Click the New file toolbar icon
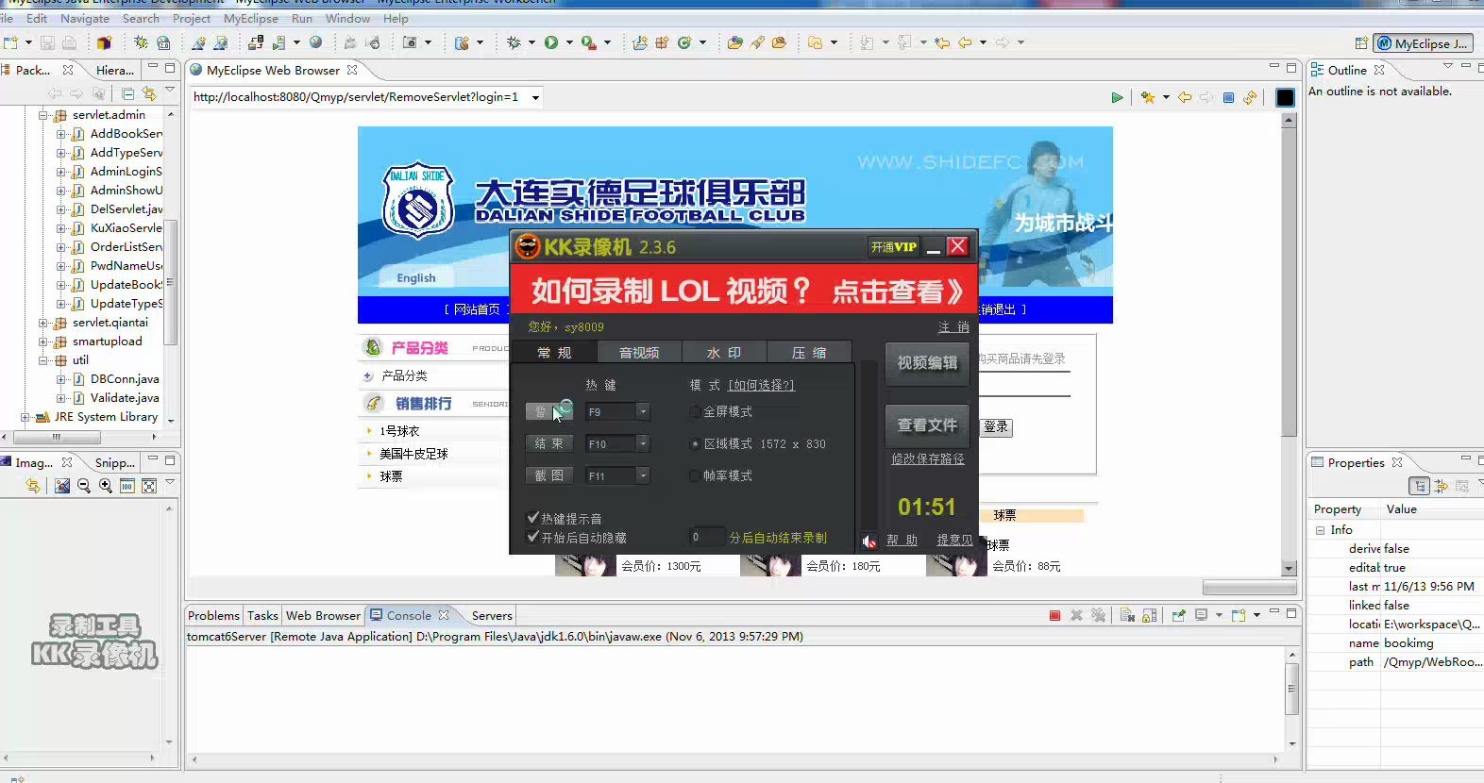This screenshot has width=1484, height=783. [x=11, y=42]
